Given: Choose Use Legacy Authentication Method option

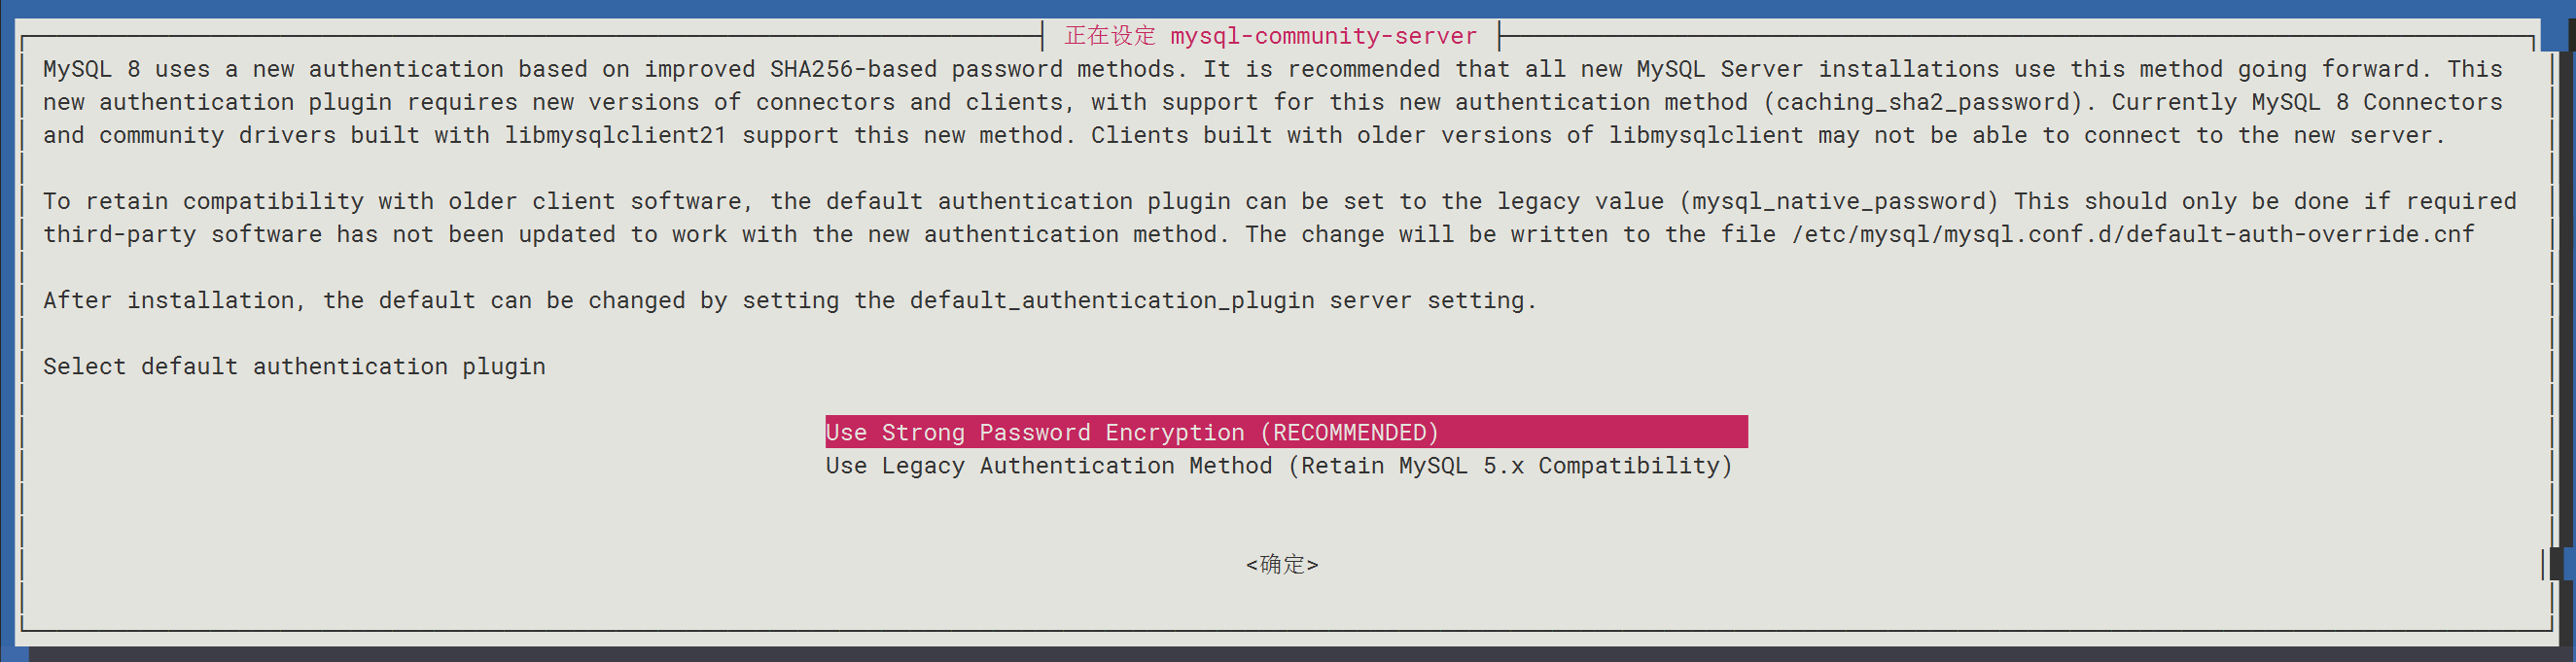Looking at the screenshot, I should [1278, 465].
